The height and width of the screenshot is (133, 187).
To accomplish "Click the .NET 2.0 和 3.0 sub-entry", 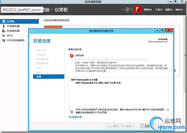I will pyautogui.click(x=98, y=83).
